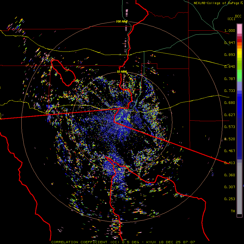Click the 0.627 legend value

tap(230, 115)
